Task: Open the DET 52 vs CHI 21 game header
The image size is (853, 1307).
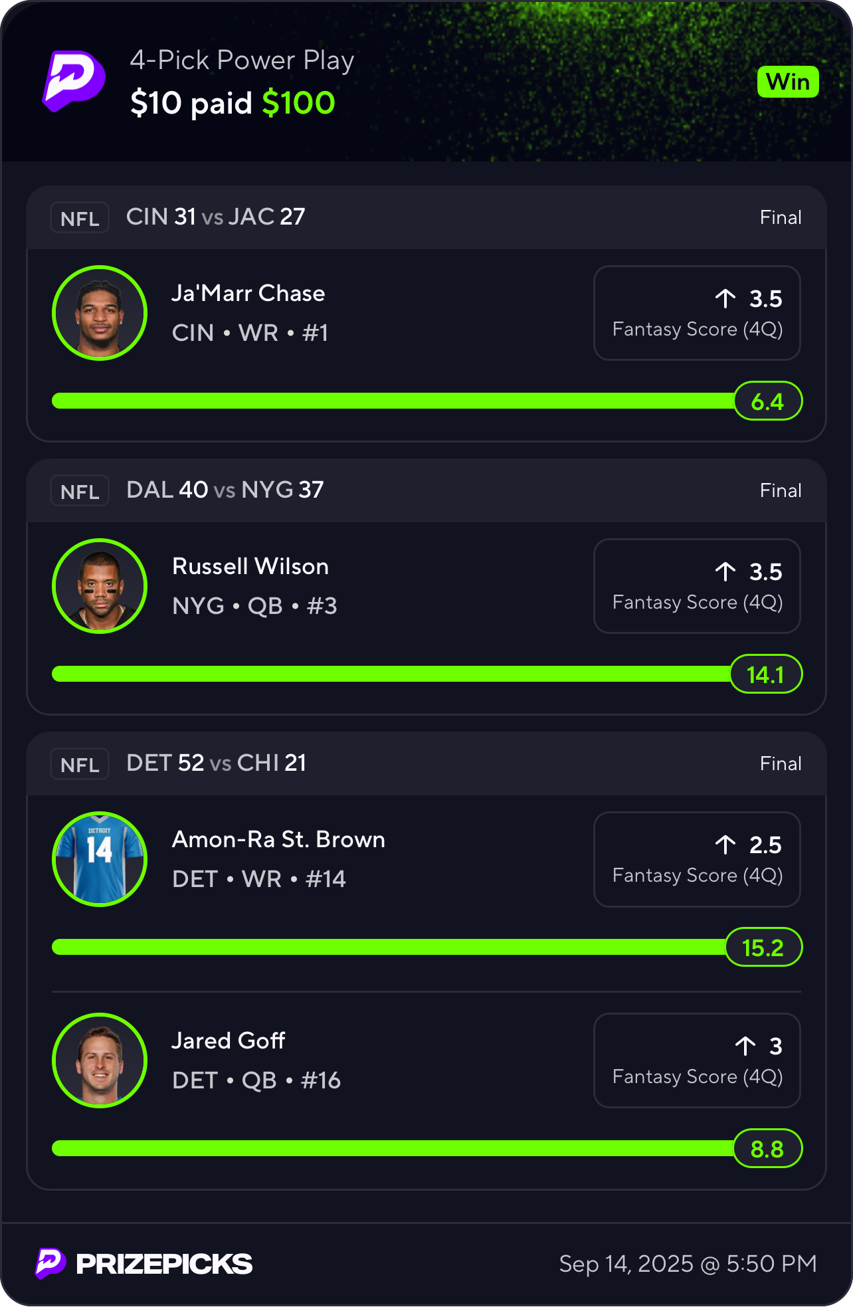Action: click(217, 763)
